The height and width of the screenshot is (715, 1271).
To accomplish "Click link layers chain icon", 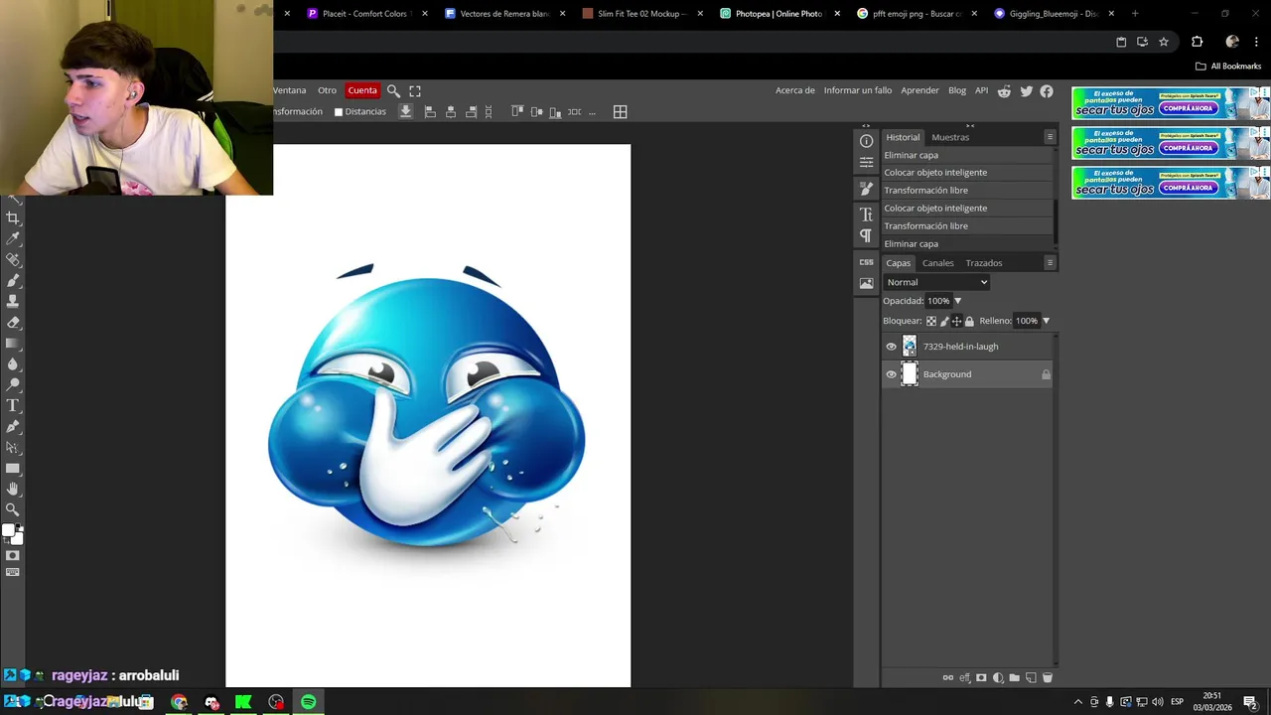I will [947, 678].
